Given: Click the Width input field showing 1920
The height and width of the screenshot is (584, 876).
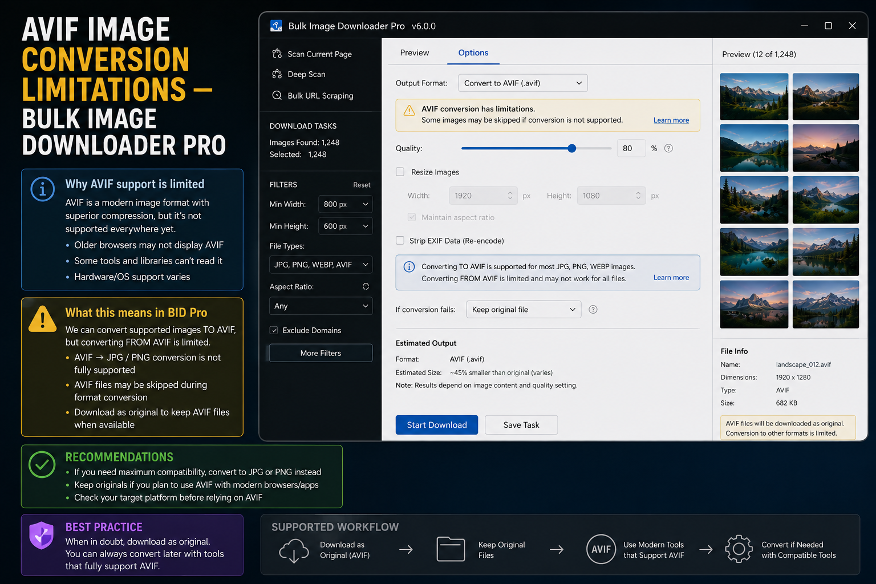Looking at the screenshot, I should point(483,196).
